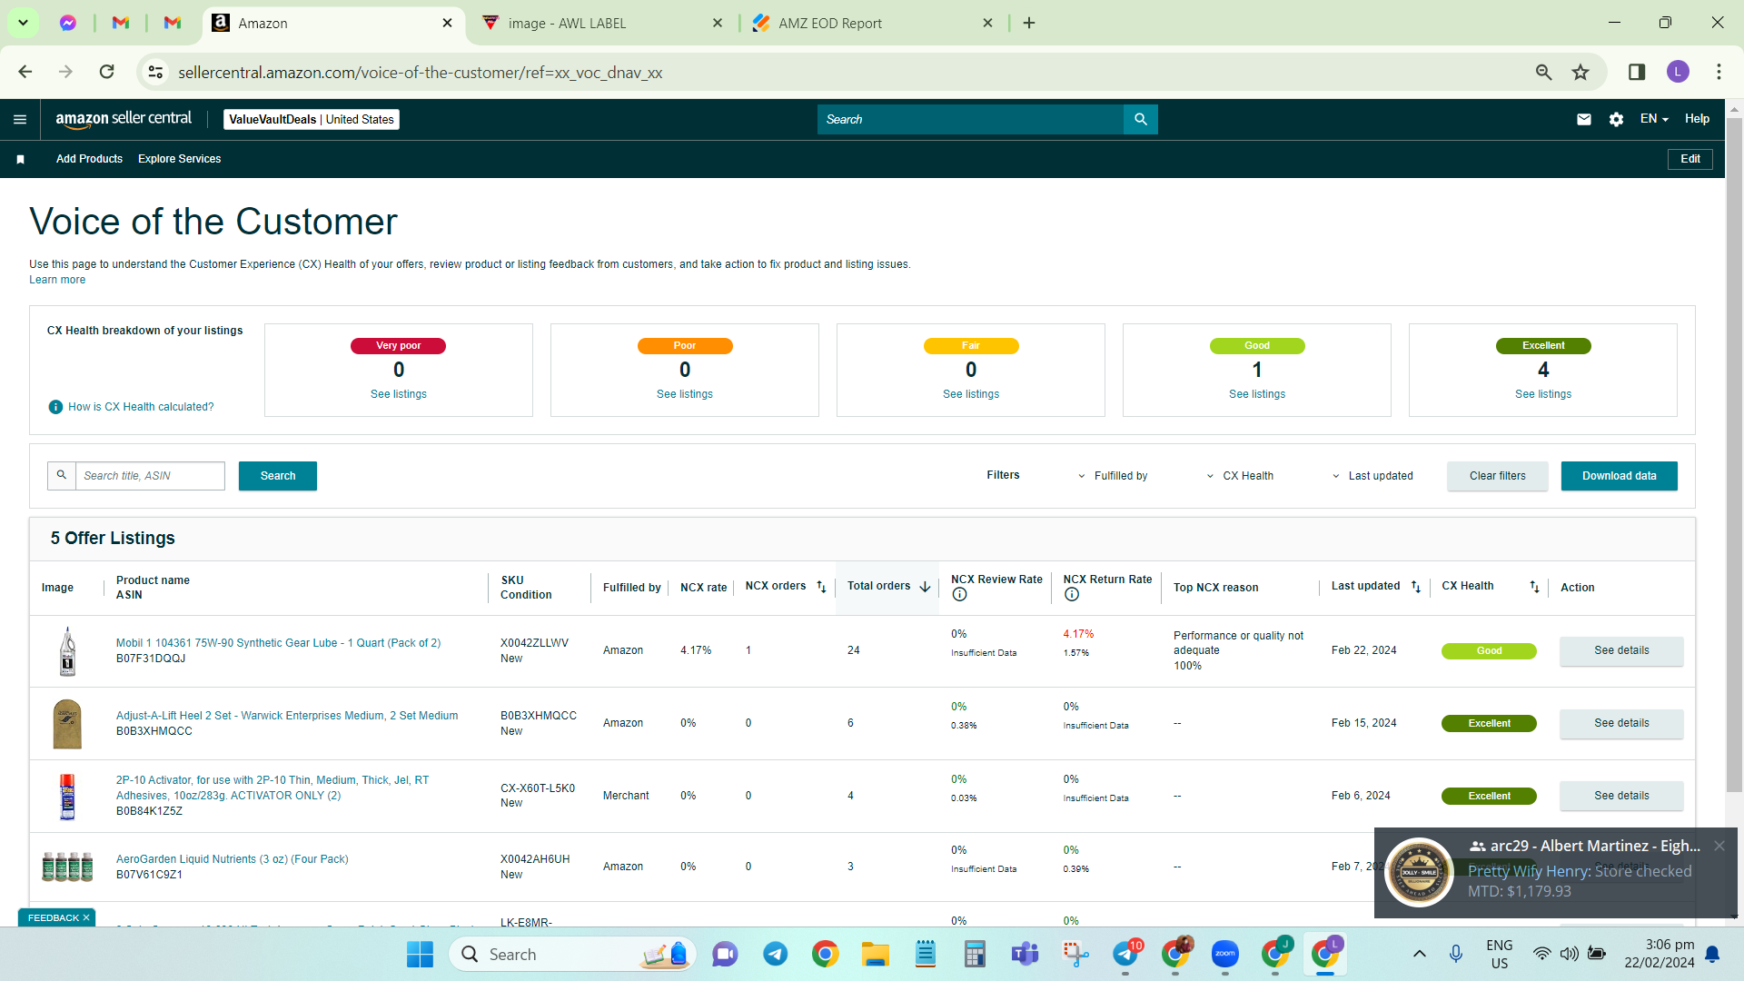The height and width of the screenshot is (981, 1744).
Task: Open See listings under Excellent
Action: (1542, 394)
